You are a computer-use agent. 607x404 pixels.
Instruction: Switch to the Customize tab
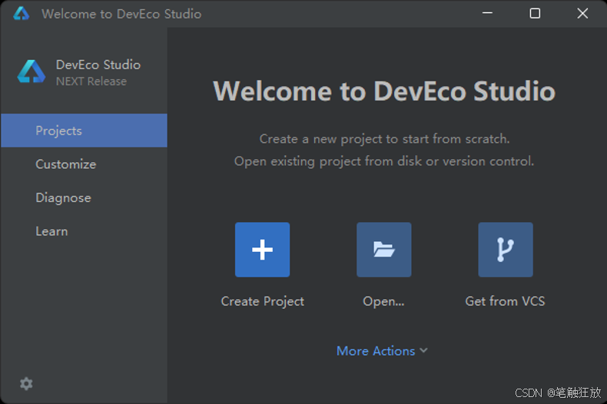click(x=84, y=164)
